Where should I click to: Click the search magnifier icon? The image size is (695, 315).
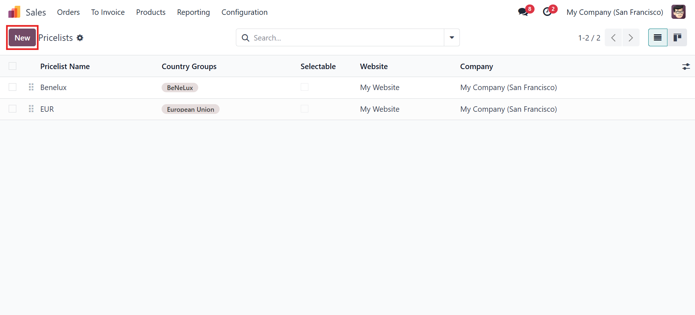coord(245,38)
